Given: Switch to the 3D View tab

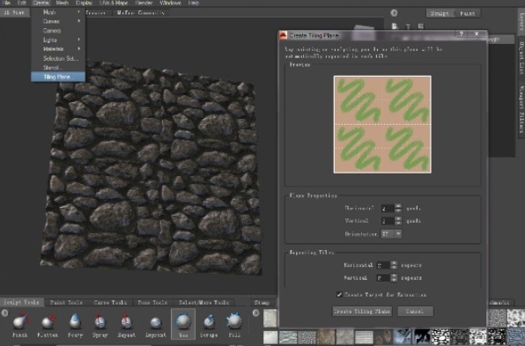Looking at the screenshot, I should pos(15,12).
